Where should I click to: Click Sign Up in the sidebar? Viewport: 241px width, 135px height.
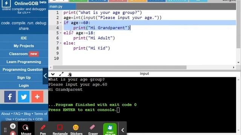point(24,78)
